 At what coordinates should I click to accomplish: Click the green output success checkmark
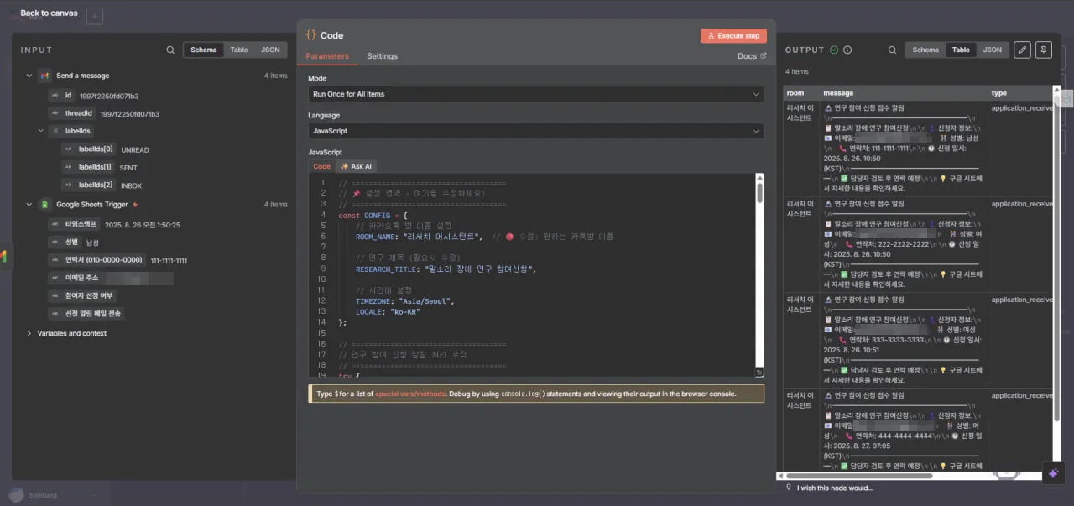834,50
